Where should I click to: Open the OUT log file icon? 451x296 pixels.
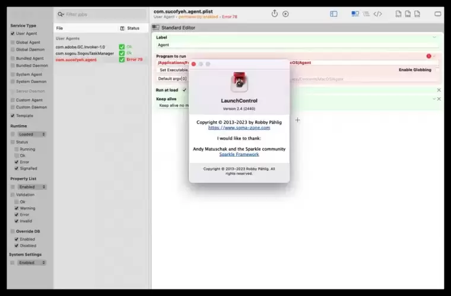[x=398, y=14]
